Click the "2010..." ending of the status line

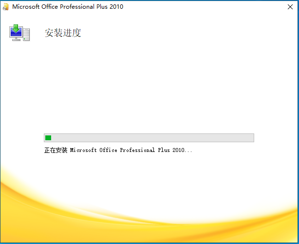tap(182, 150)
